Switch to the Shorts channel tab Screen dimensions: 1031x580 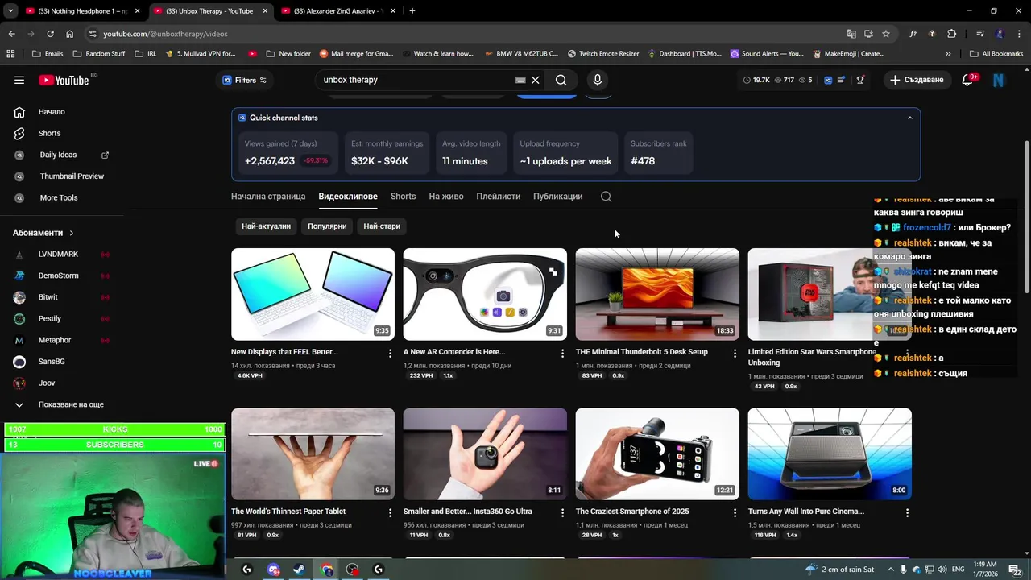(403, 197)
